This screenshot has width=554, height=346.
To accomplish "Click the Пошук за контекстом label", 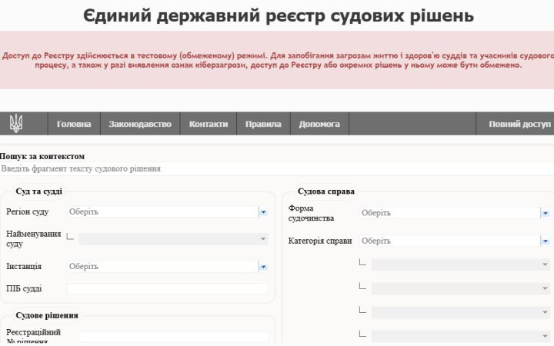I will tap(42, 156).
